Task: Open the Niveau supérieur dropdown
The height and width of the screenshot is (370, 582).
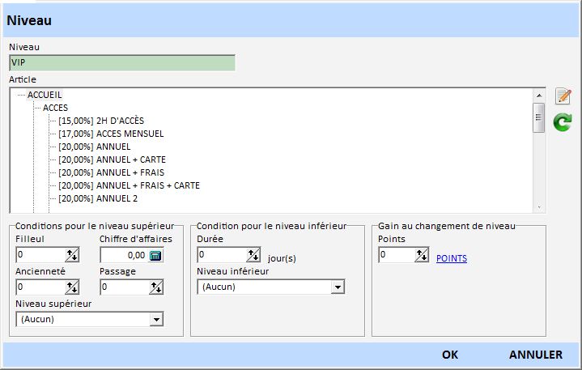Action: pyautogui.click(x=156, y=320)
